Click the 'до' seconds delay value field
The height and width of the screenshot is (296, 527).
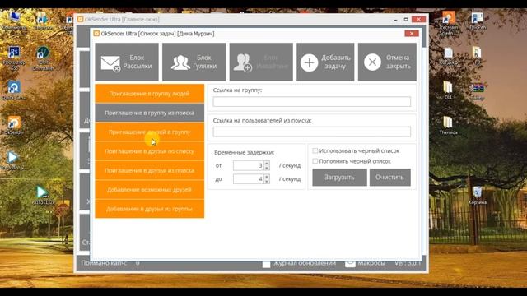tap(249, 179)
